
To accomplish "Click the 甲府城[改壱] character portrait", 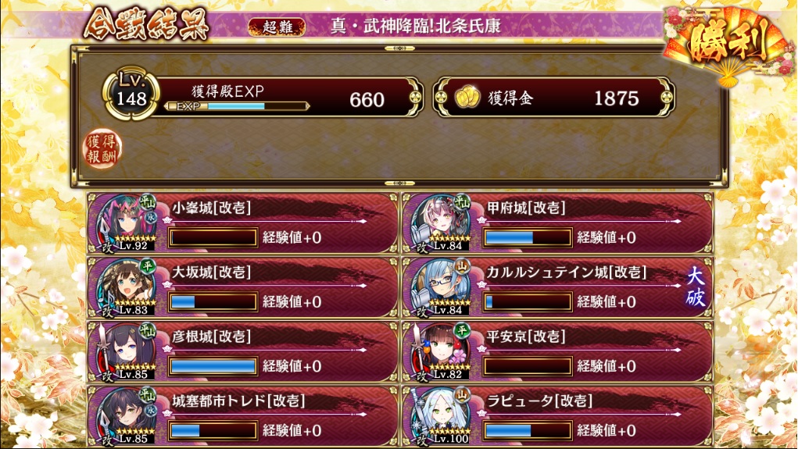I will pyautogui.click(x=441, y=223).
